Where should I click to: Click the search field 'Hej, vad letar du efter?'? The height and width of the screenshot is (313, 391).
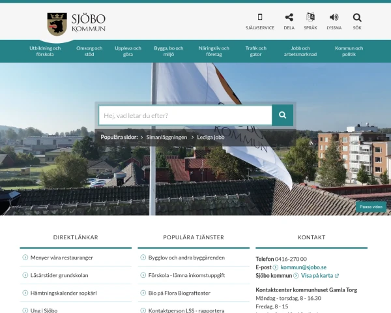tap(185, 115)
